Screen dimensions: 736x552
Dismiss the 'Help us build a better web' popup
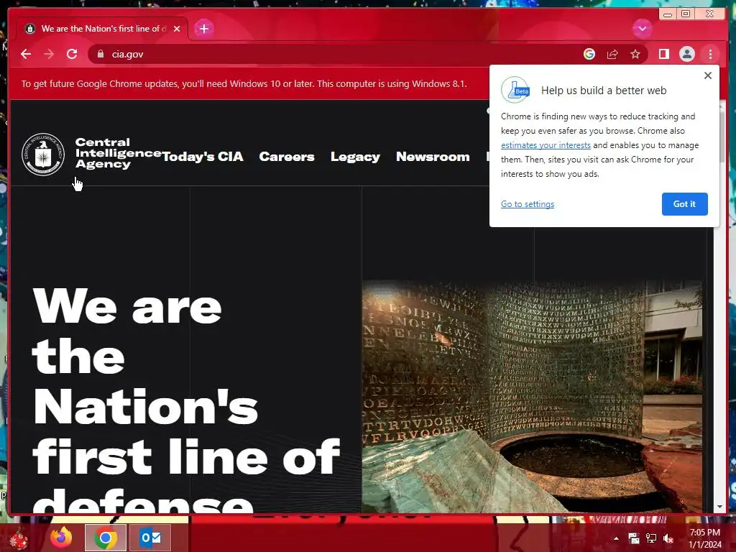click(708, 75)
